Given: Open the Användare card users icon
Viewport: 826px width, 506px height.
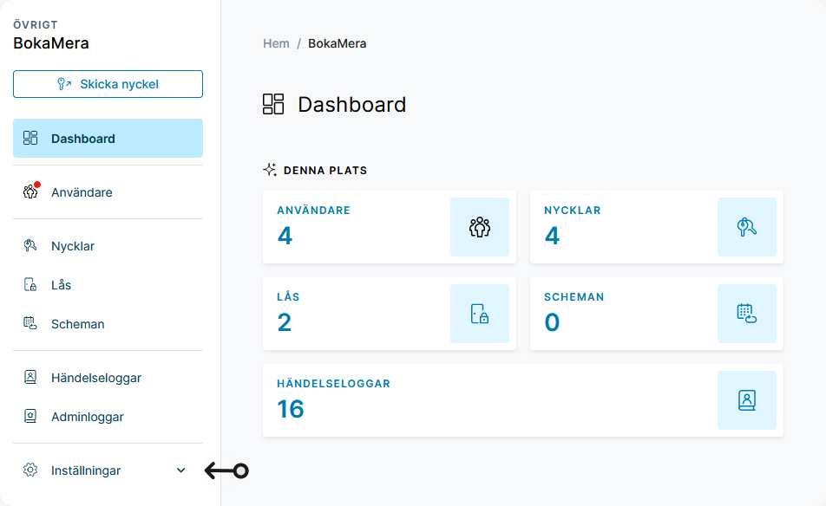Looking at the screenshot, I should click(x=480, y=227).
